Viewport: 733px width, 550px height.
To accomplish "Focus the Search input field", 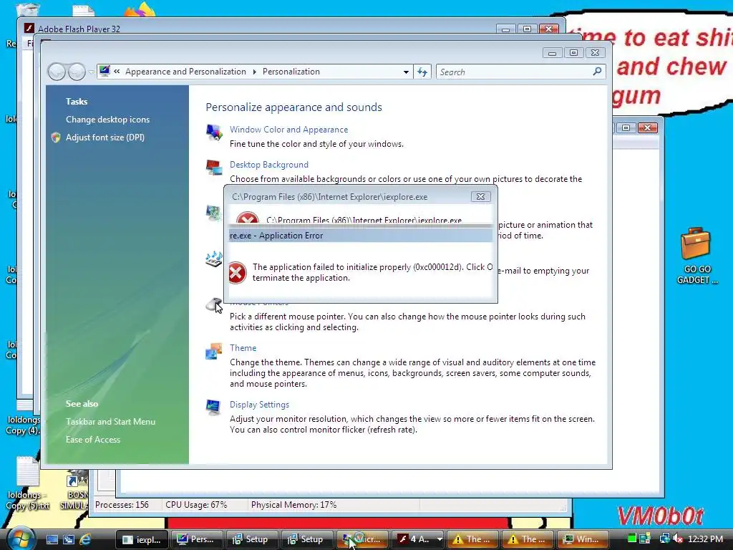I will [x=514, y=72].
